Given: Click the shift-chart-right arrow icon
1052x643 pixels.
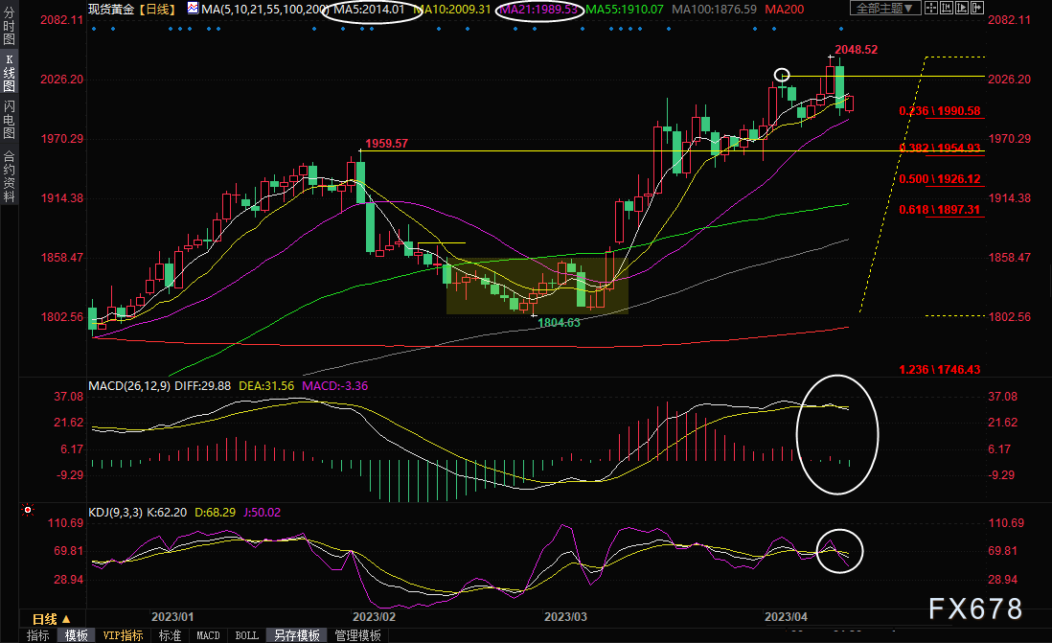Looking at the screenshot, I should click(x=977, y=8).
